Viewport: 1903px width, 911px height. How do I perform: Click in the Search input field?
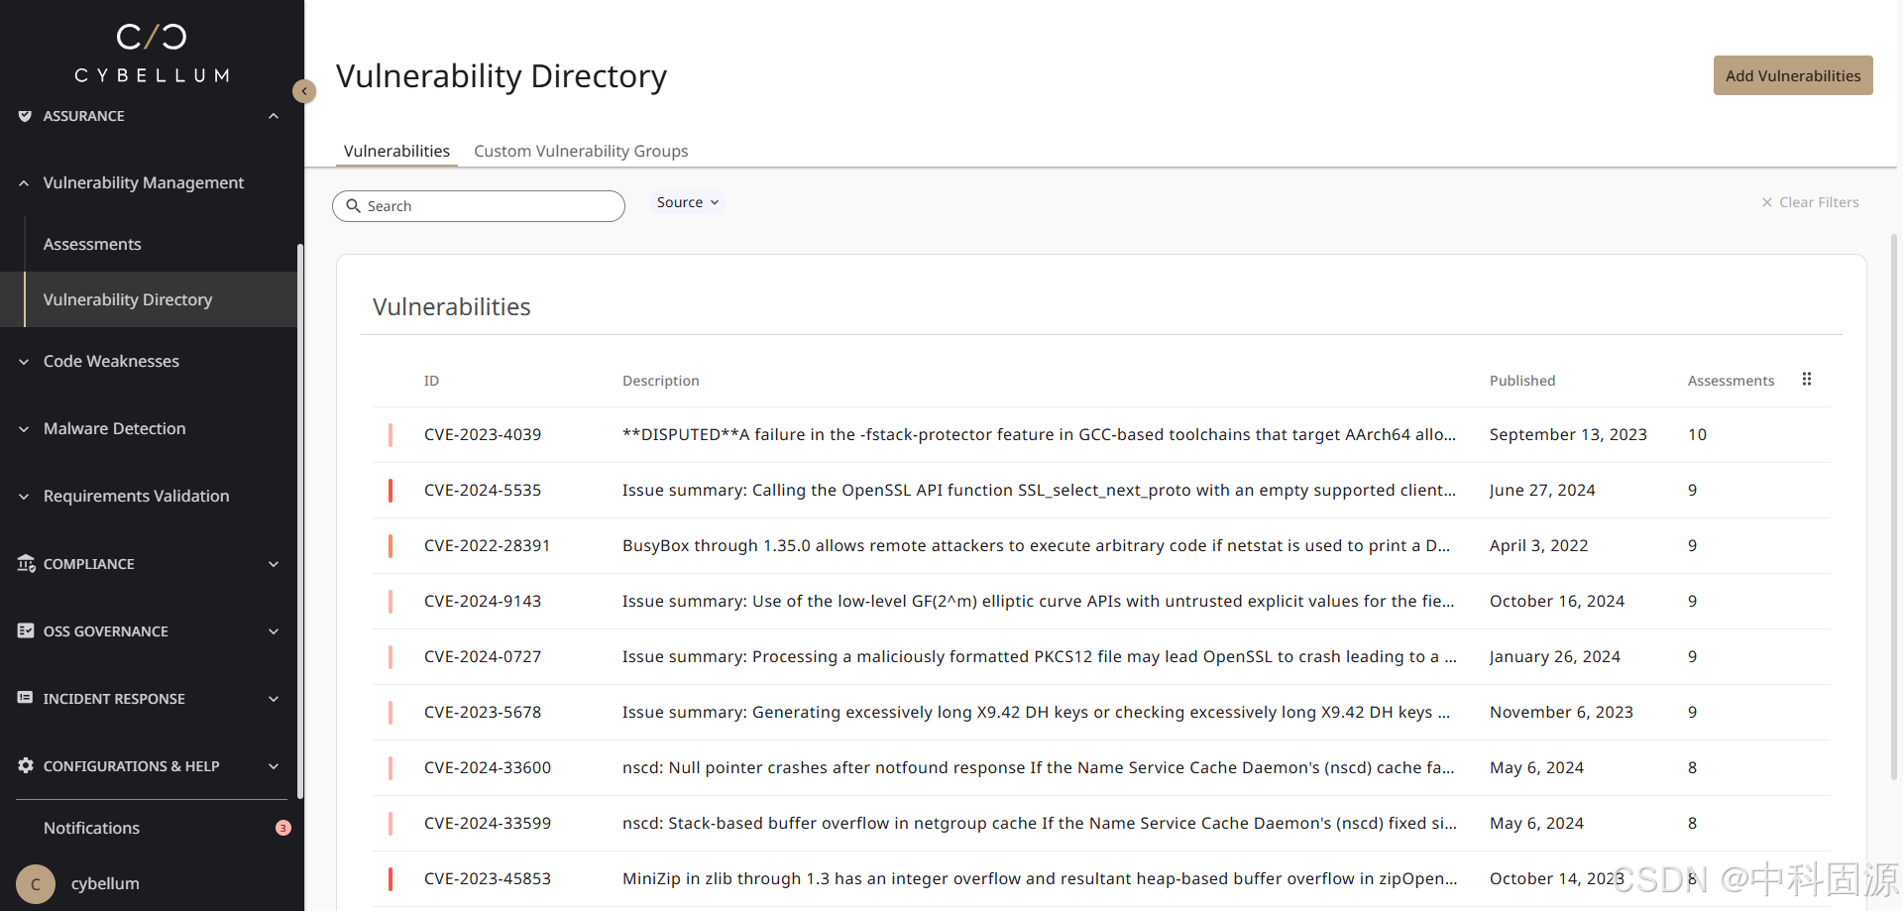(479, 206)
